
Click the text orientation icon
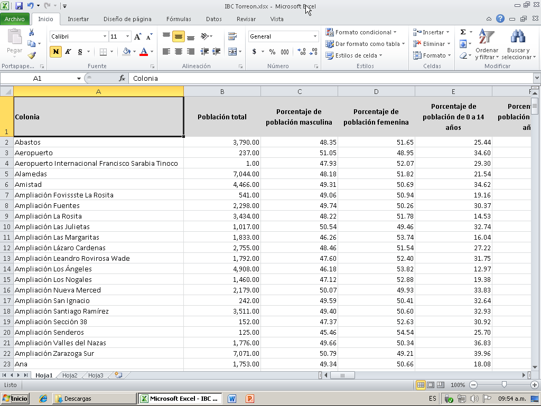pyautogui.click(x=204, y=36)
